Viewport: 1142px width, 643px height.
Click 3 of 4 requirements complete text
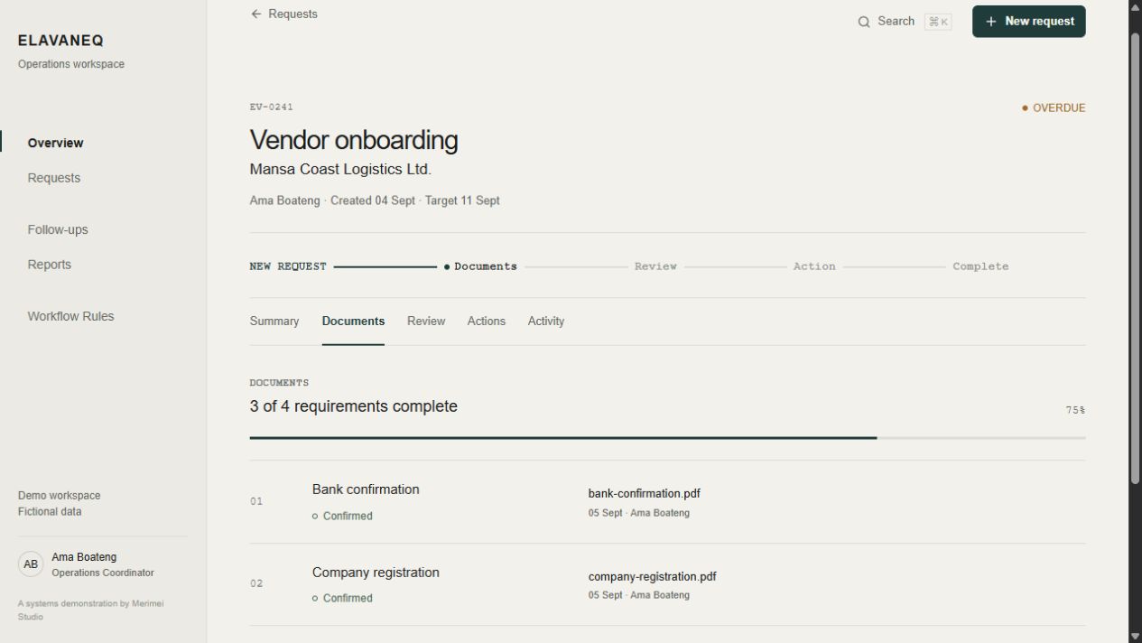(x=354, y=406)
